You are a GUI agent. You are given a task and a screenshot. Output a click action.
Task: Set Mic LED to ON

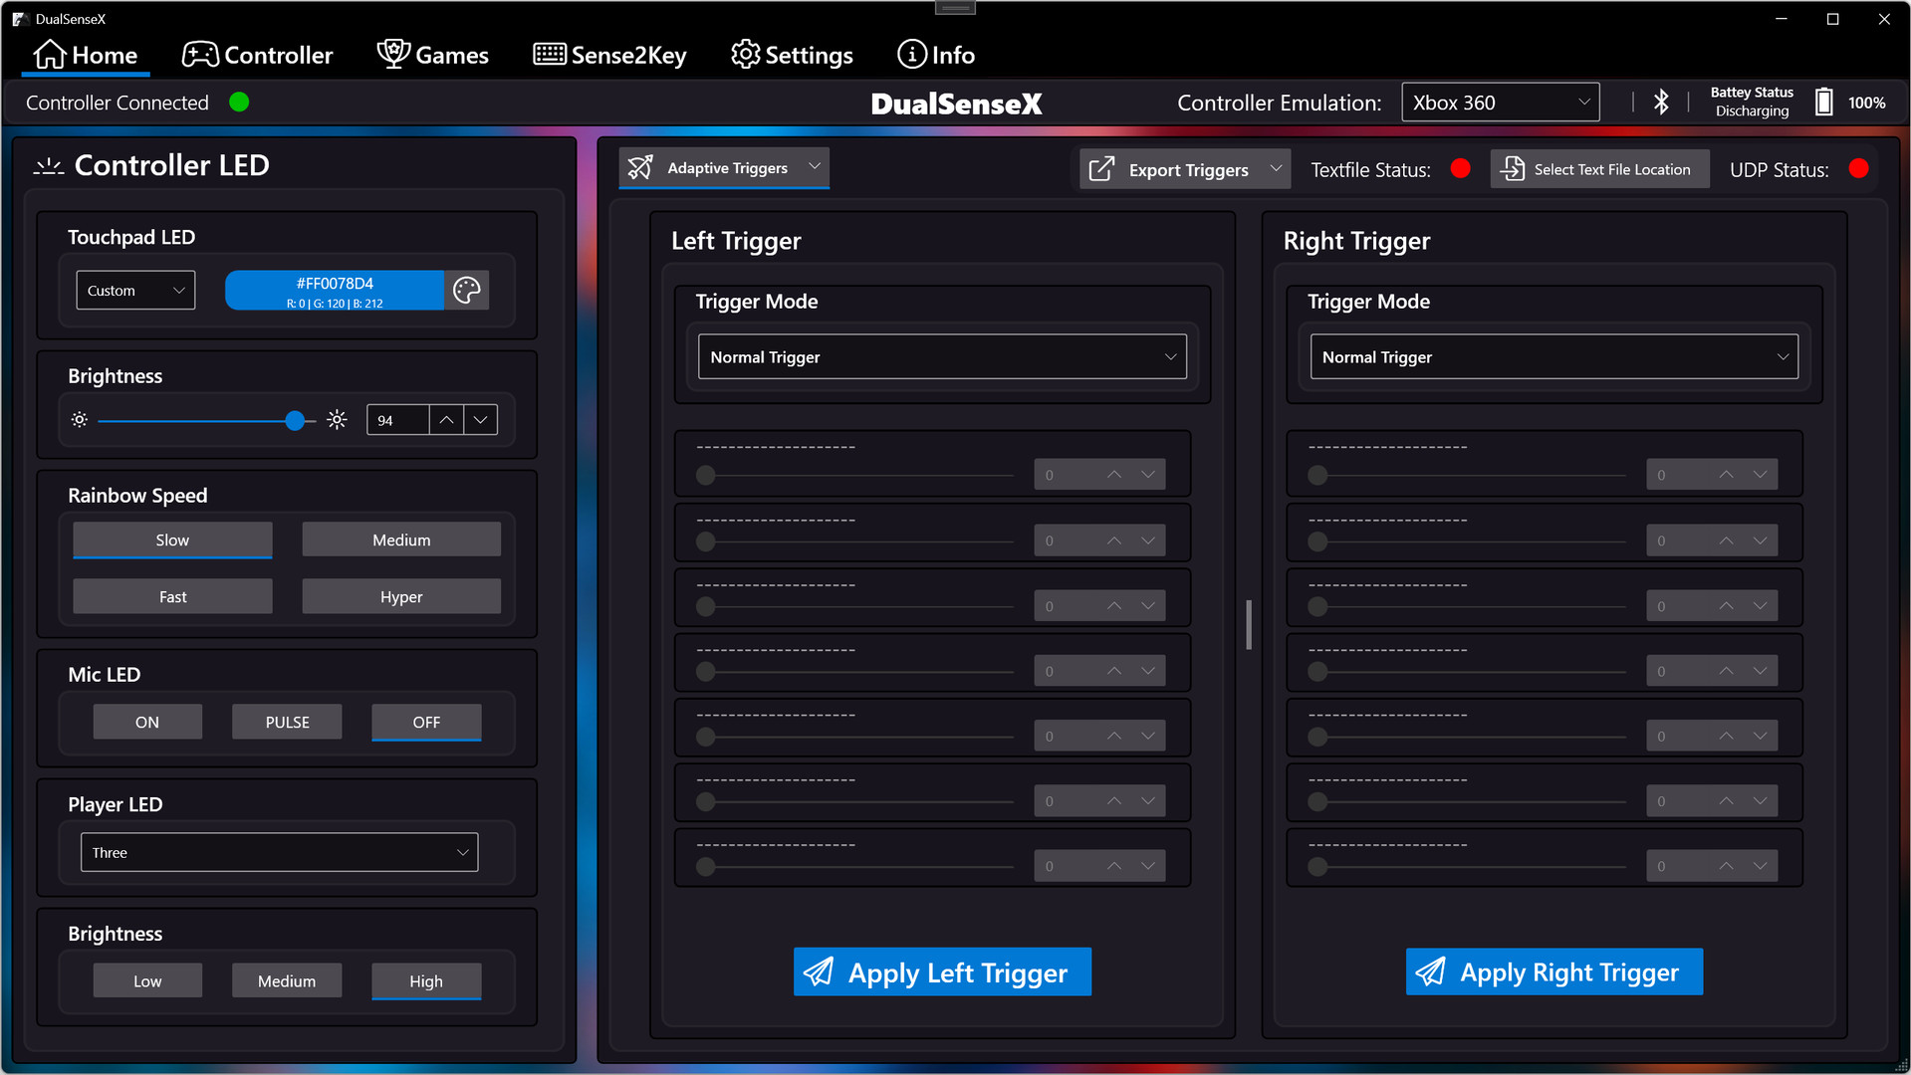(x=147, y=722)
